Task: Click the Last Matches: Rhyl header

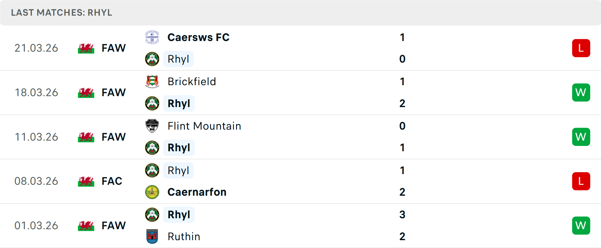Action: click(x=62, y=13)
